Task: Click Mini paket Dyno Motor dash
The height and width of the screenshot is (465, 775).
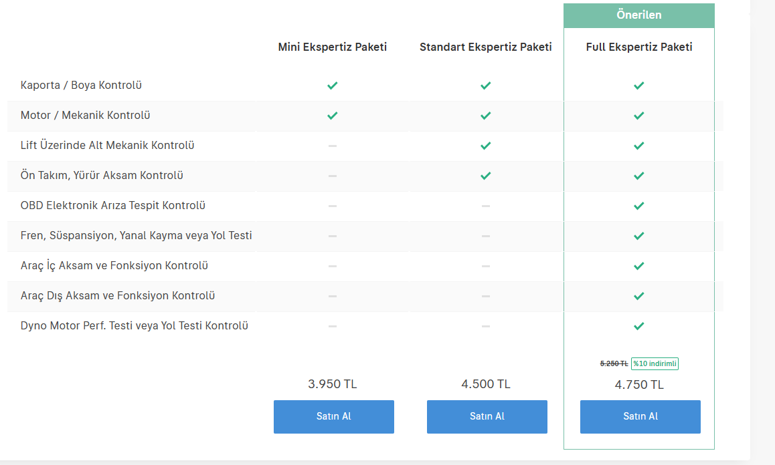Action: (x=333, y=326)
